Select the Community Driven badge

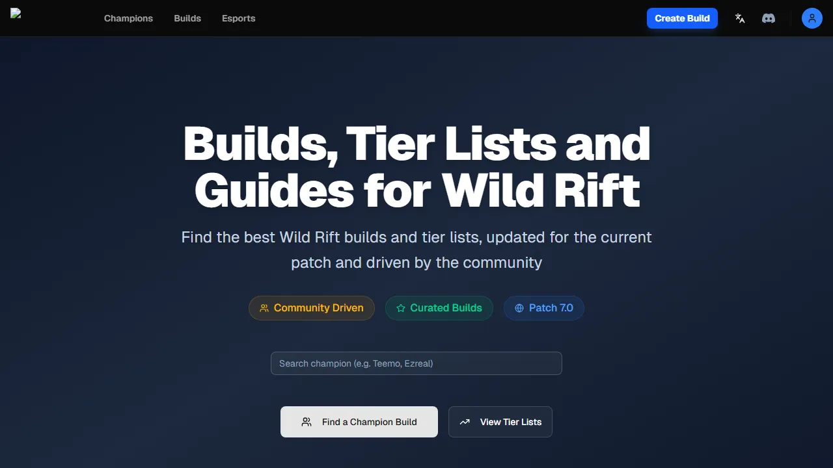312,308
